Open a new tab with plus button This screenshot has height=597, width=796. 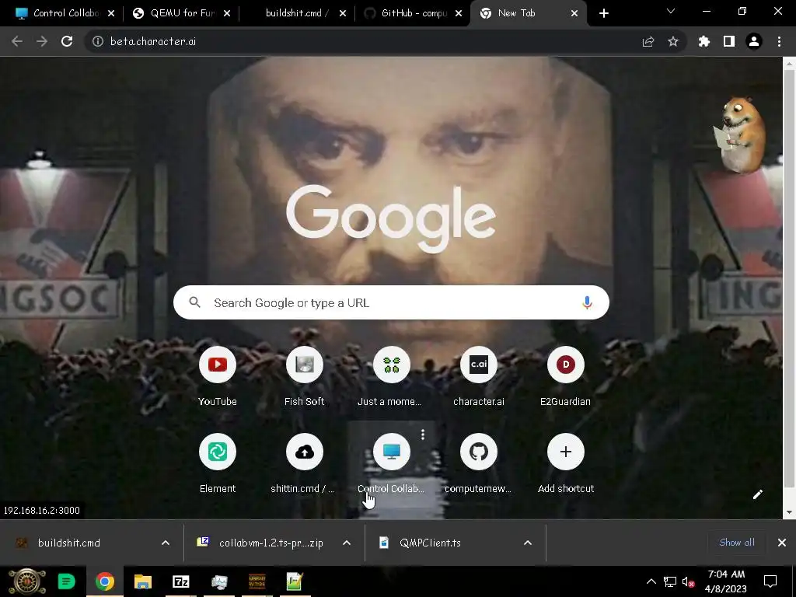coord(603,13)
